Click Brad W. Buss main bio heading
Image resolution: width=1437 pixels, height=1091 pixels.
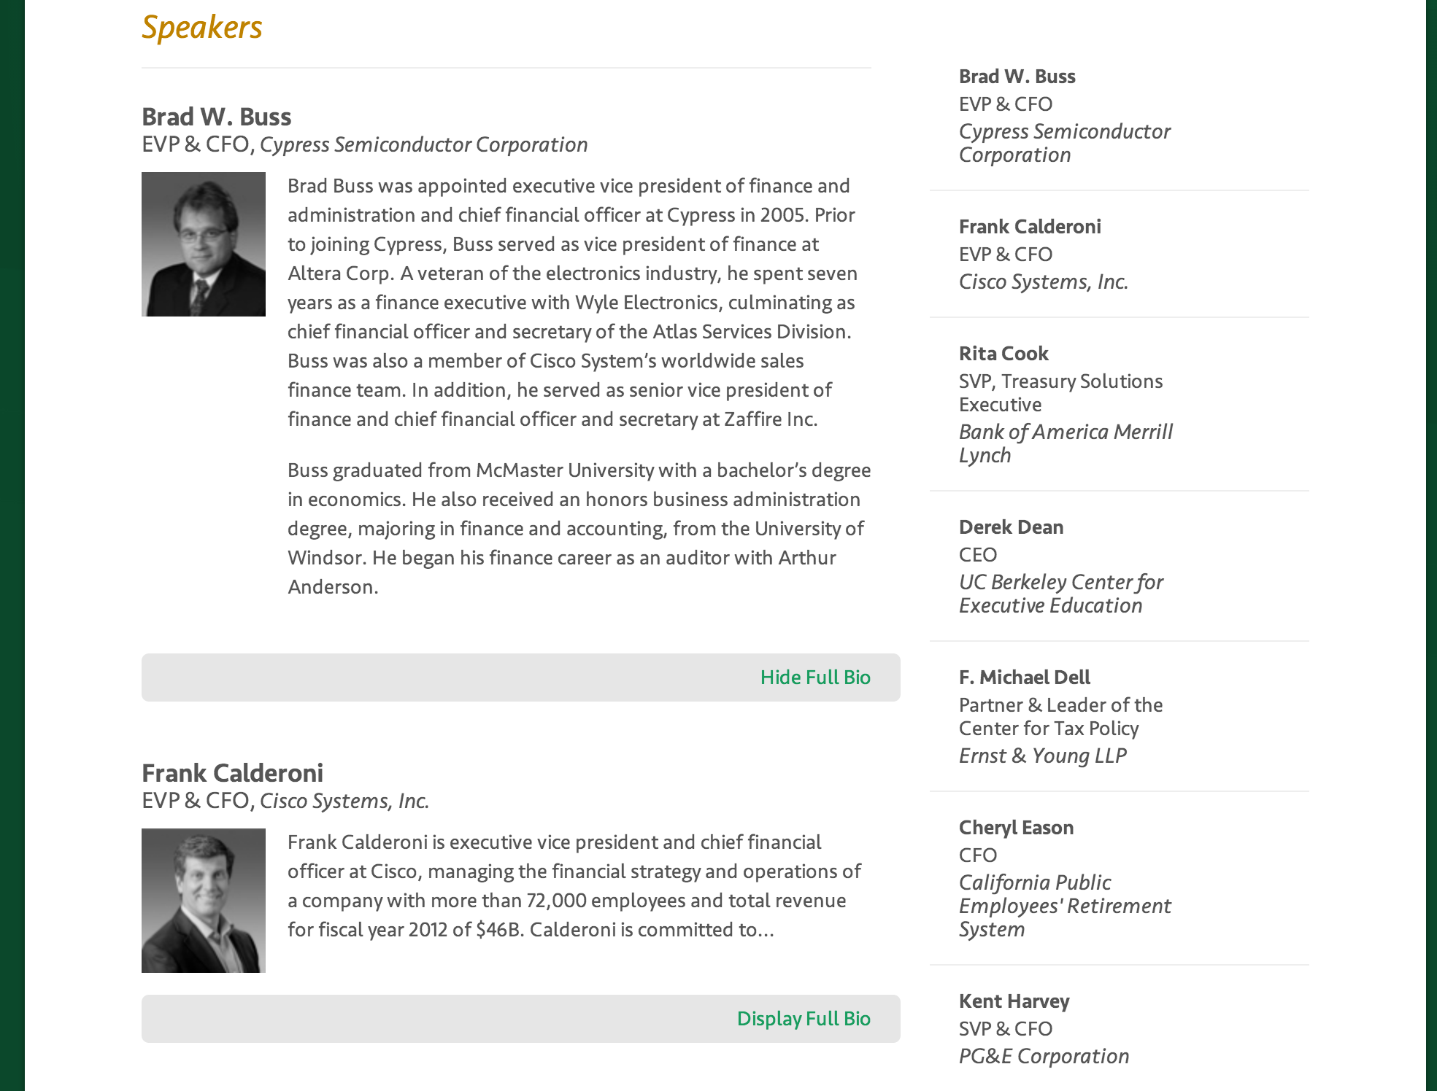pos(216,117)
